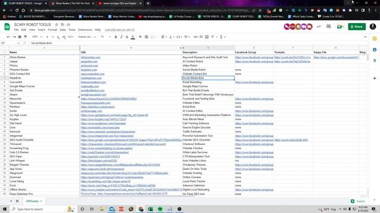Screen dimensions: 380x213
Task: Click the Share button
Action: point(357,27)
